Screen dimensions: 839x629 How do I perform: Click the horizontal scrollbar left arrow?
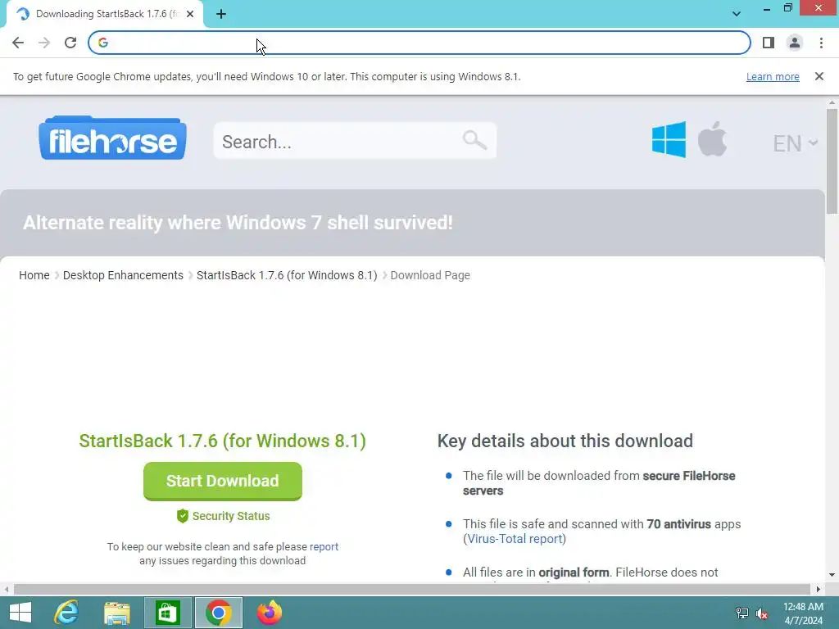pos(7,590)
